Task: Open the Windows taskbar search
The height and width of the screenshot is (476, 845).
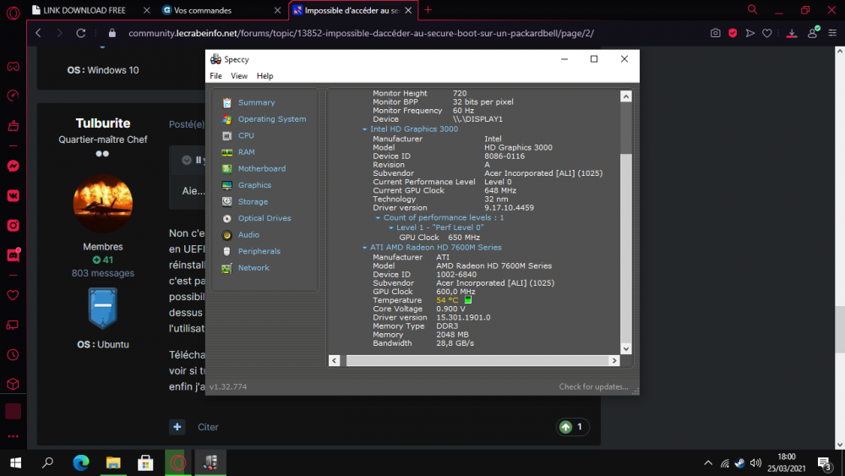Action: [x=48, y=462]
